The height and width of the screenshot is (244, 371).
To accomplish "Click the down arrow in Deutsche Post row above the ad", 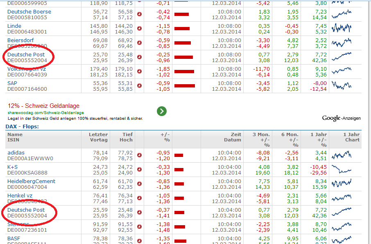I will coord(139,57).
